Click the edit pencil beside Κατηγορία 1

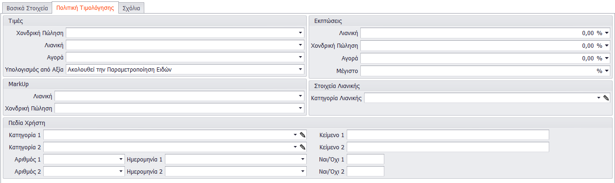click(x=303, y=135)
